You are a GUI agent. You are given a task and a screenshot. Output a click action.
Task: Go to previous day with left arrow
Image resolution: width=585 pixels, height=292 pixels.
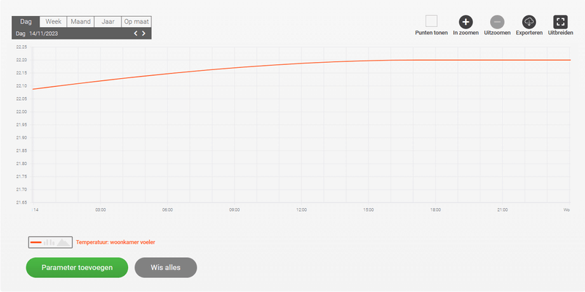[135, 34]
